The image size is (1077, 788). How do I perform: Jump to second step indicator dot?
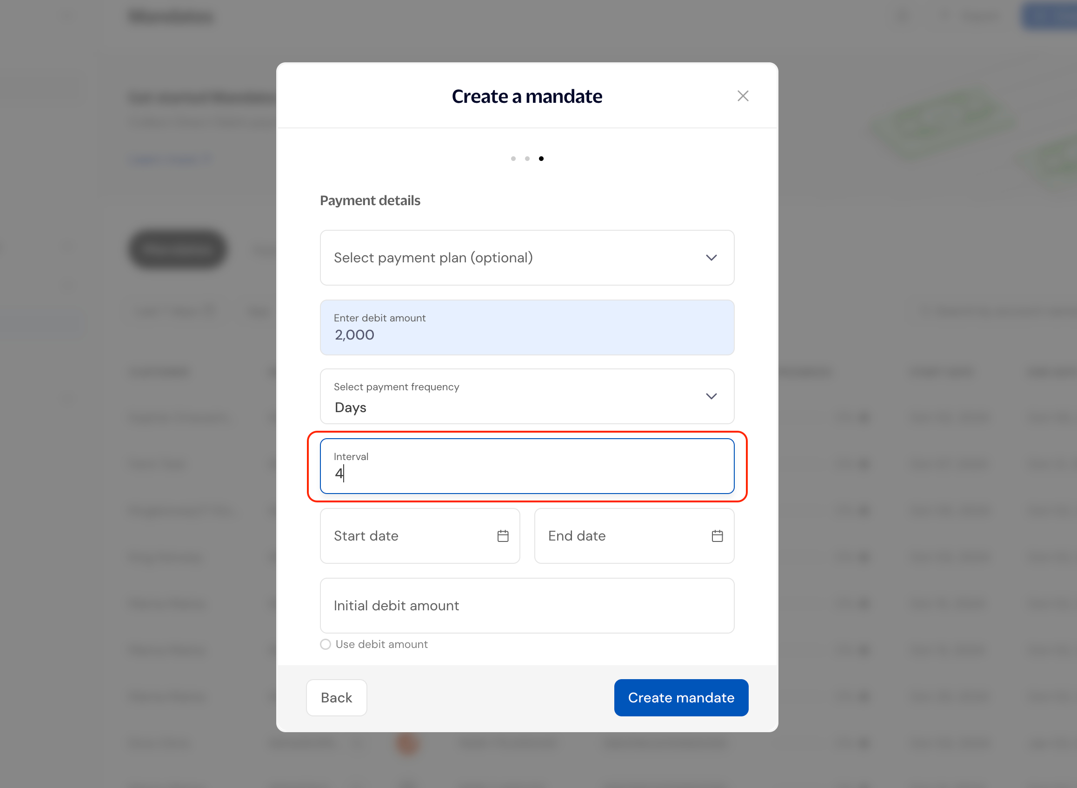click(527, 158)
